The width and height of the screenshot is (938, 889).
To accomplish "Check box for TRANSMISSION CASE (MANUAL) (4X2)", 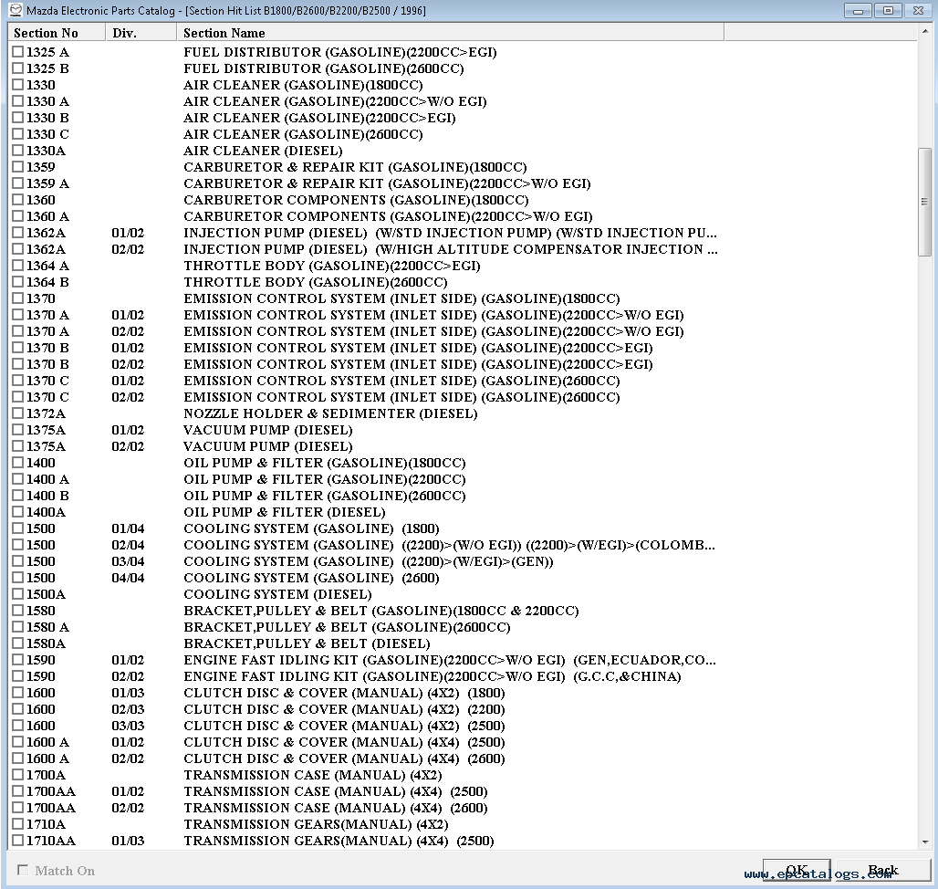I will [16, 775].
